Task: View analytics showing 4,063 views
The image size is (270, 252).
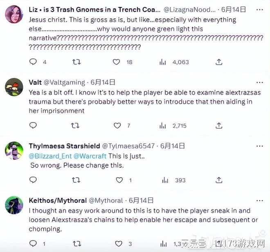Action: point(162,62)
